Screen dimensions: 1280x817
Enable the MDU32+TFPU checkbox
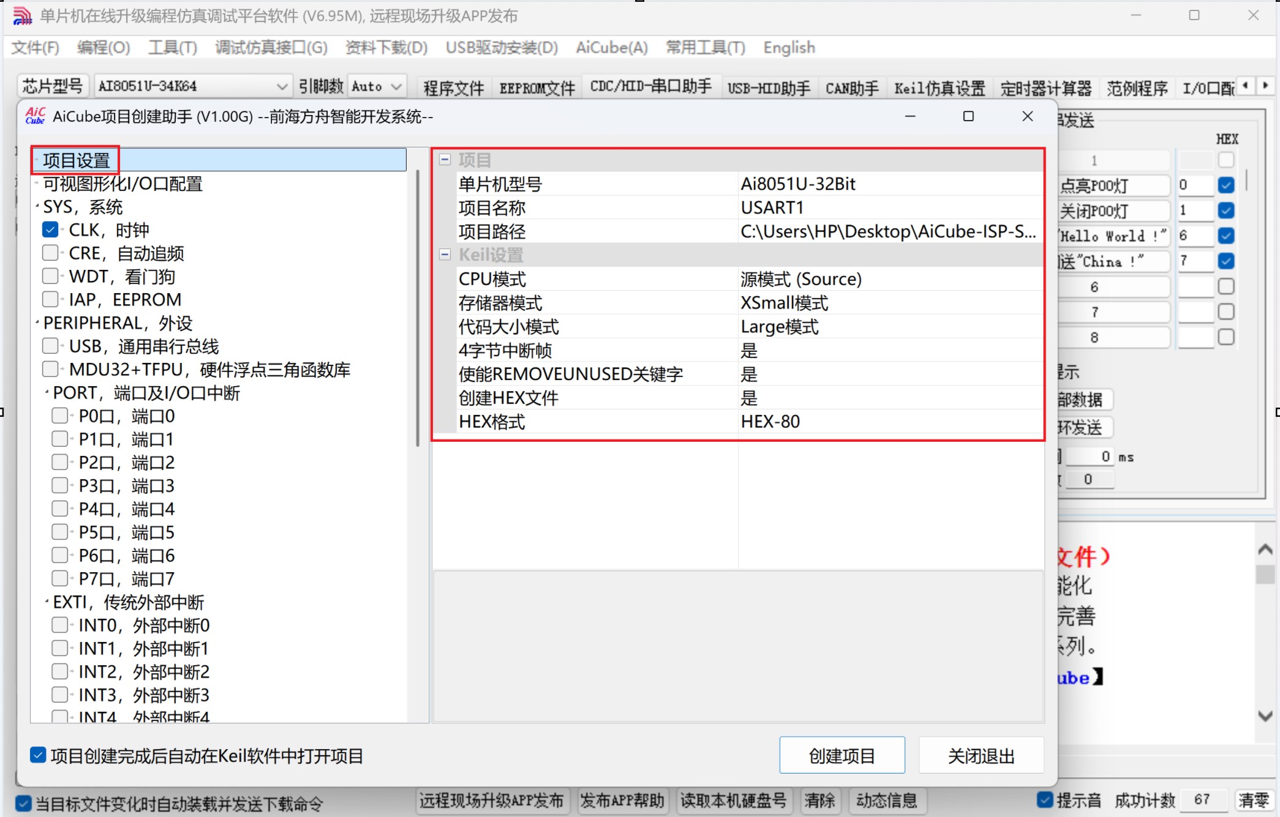coord(50,369)
